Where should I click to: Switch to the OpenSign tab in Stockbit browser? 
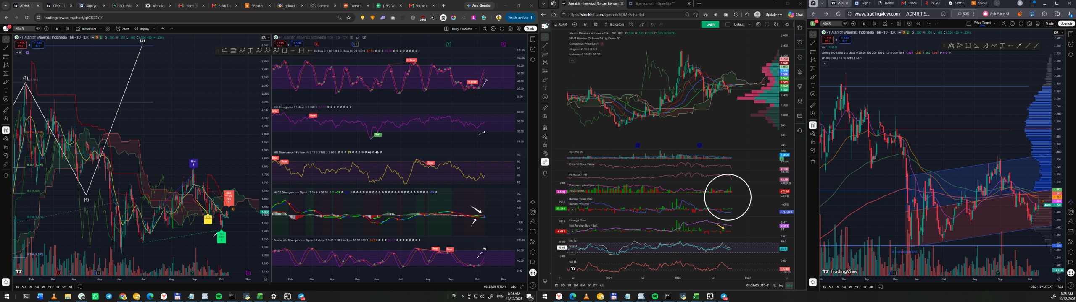[x=658, y=3]
